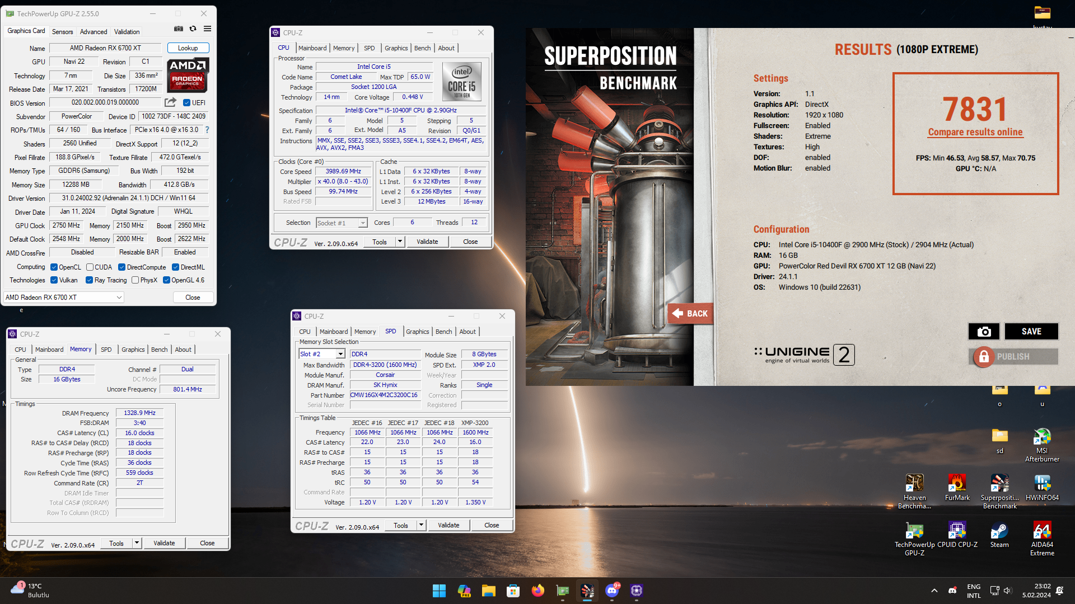Click Close button in GPU-Z window

[193, 298]
